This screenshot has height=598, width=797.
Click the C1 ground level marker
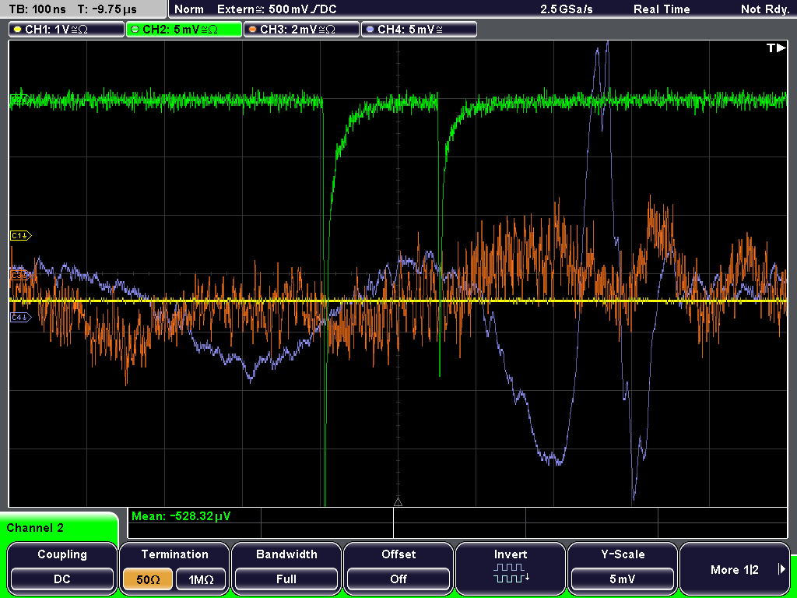(21, 235)
